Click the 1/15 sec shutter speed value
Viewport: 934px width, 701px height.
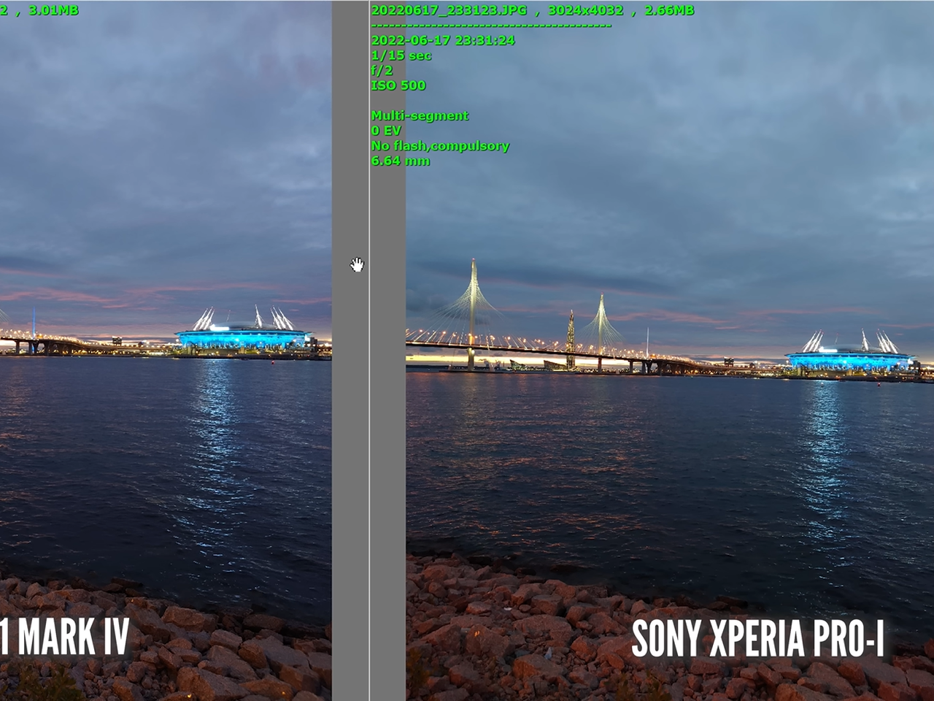pyautogui.click(x=401, y=55)
